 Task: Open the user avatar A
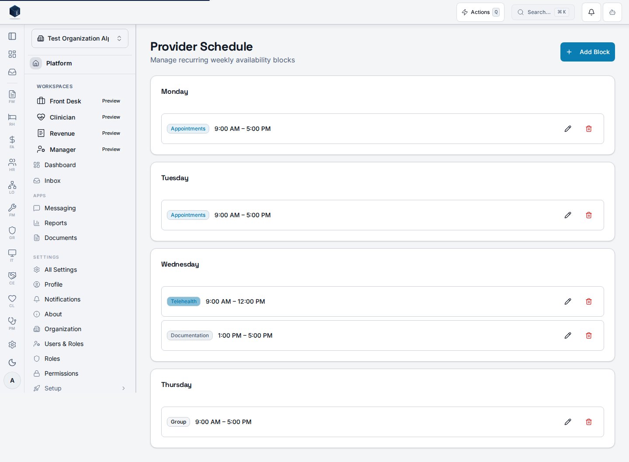(x=12, y=380)
